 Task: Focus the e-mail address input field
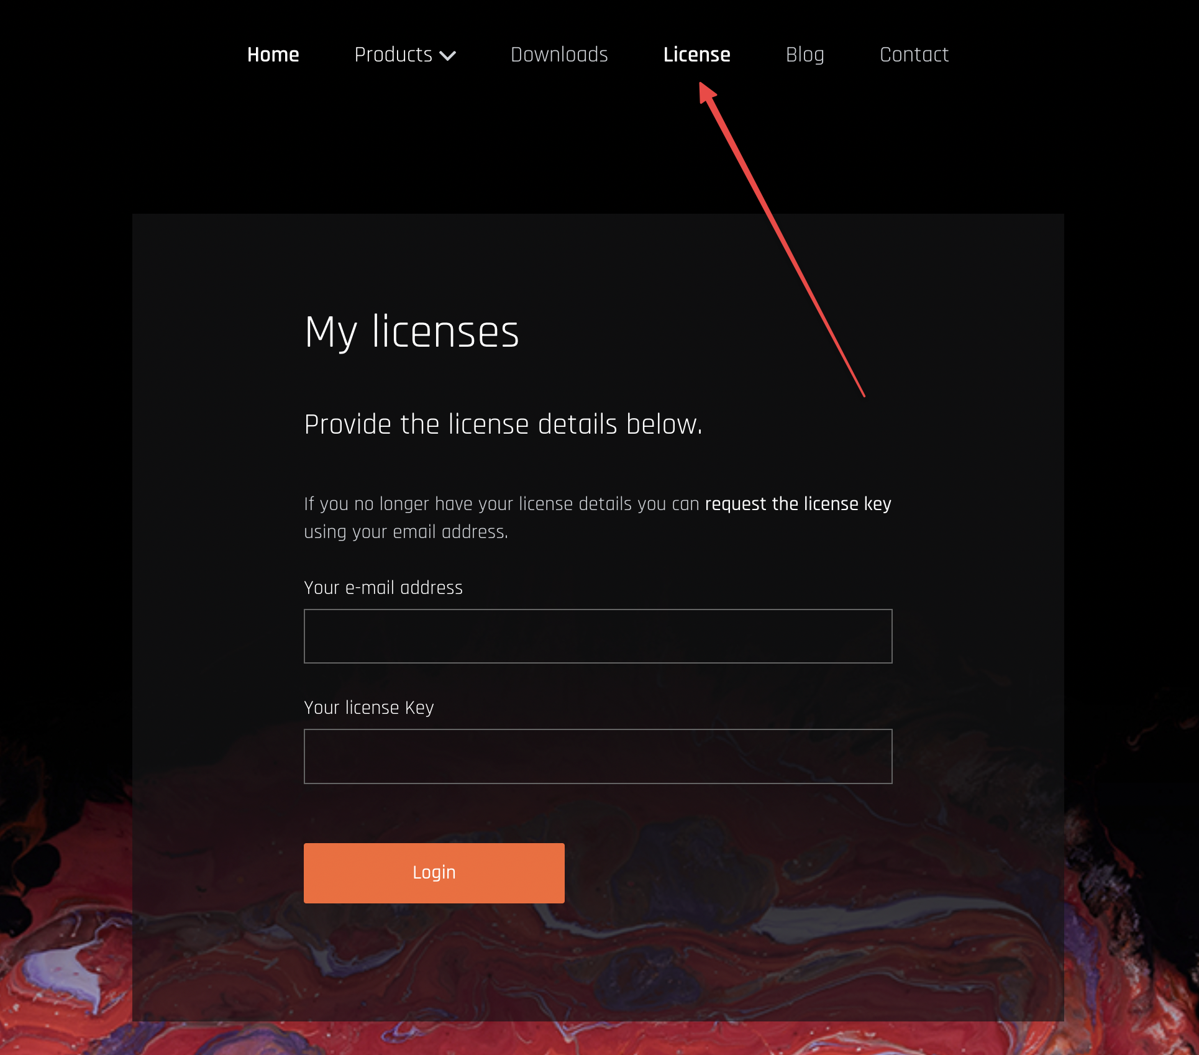598,636
